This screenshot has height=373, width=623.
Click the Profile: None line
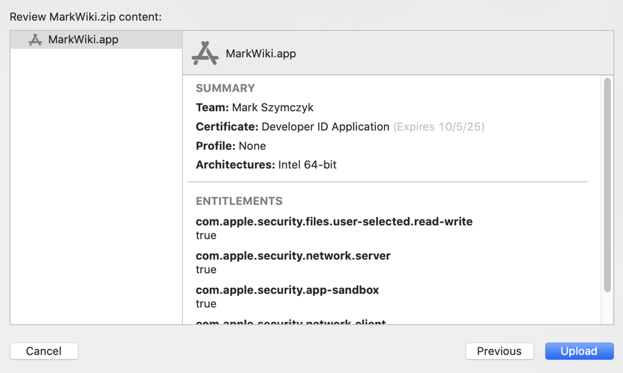click(231, 146)
